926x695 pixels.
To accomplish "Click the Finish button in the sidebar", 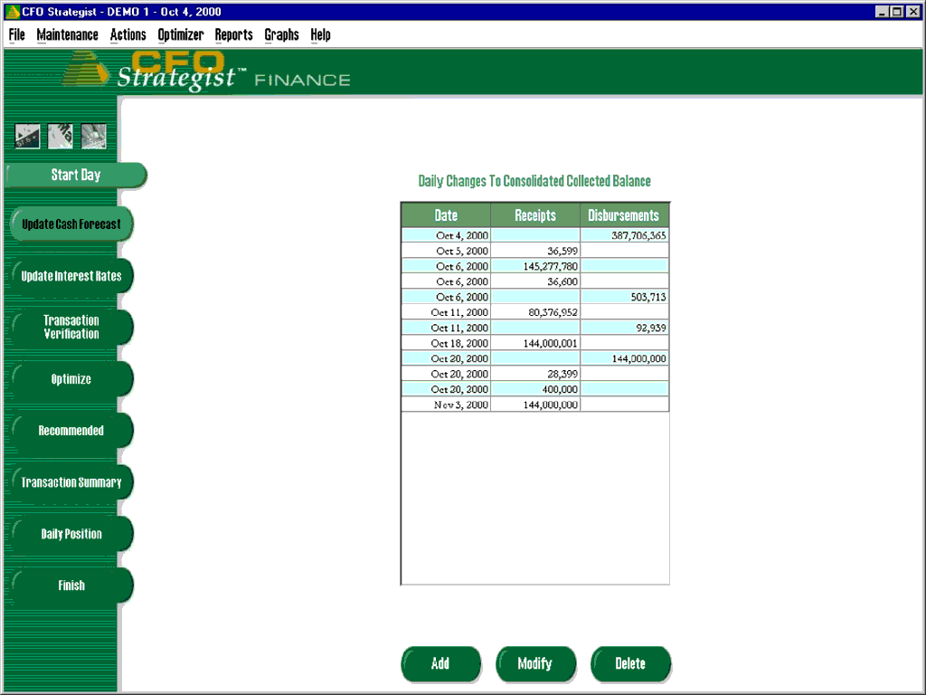I will point(71,586).
